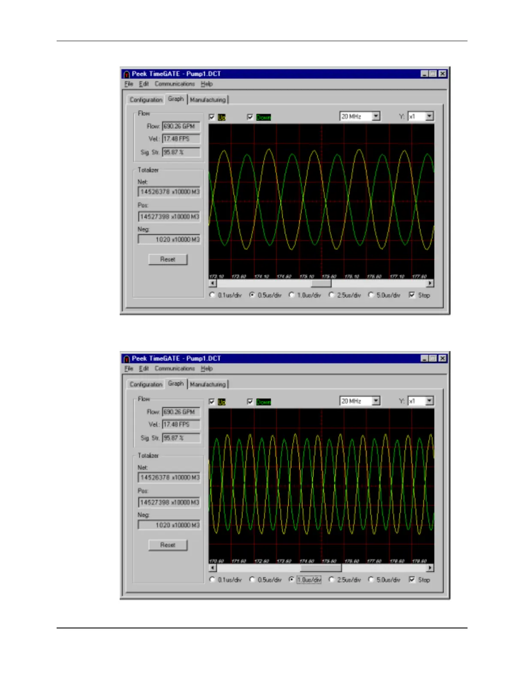Image resolution: width=525 pixels, height=679 pixels.
Task: Click horizontal scrollbar thumb under lower graph
Action: pyautogui.click(x=320, y=568)
